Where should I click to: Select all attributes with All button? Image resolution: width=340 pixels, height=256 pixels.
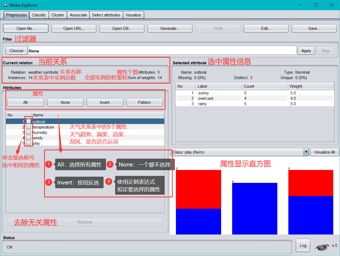coord(26,102)
